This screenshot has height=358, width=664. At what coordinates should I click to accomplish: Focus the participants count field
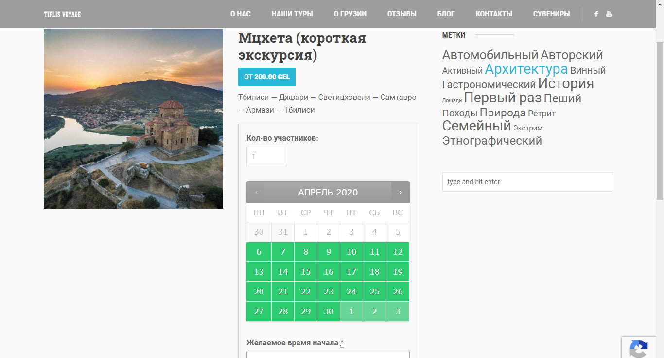tap(267, 157)
